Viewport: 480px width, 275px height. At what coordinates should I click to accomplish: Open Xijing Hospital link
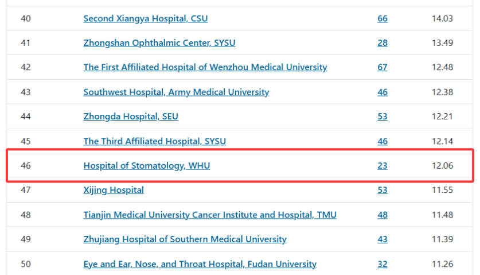point(114,190)
